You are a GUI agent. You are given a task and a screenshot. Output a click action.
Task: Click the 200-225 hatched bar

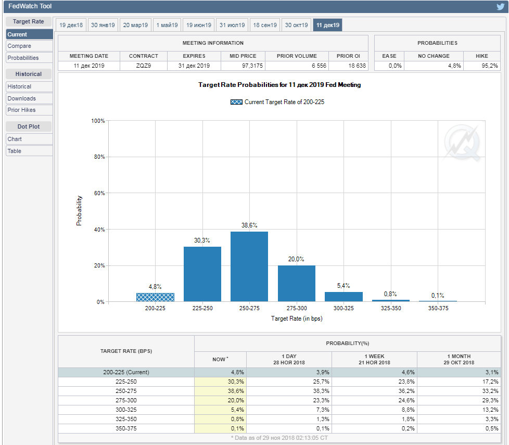click(155, 297)
